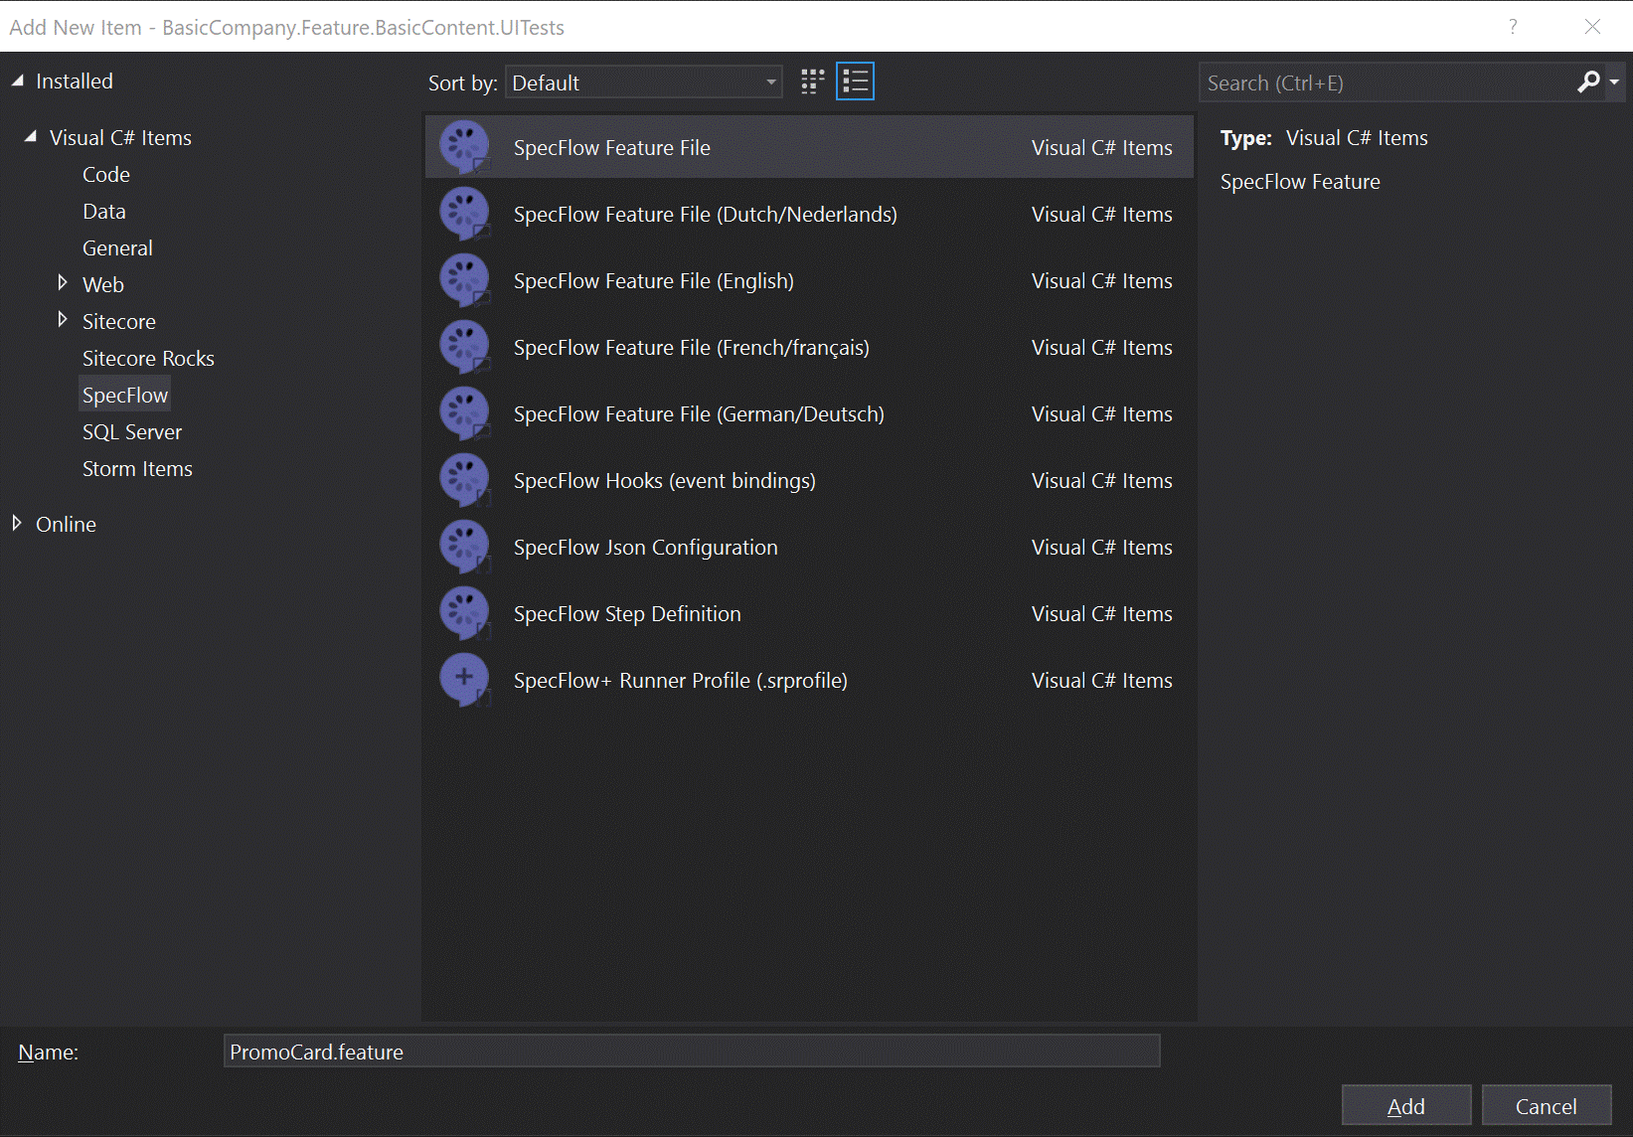
Task: Switch to small icons grid view
Action: [x=812, y=81]
